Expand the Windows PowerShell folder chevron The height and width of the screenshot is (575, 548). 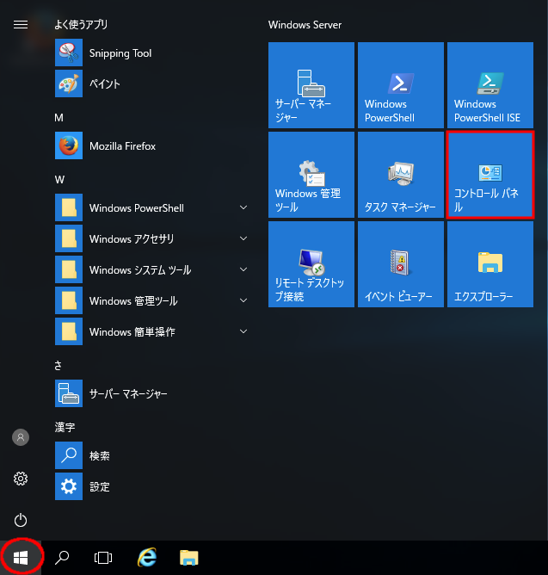(243, 208)
